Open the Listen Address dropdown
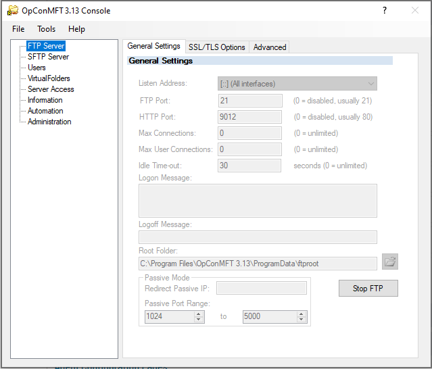This screenshot has height=369, width=432. coord(297,84)
